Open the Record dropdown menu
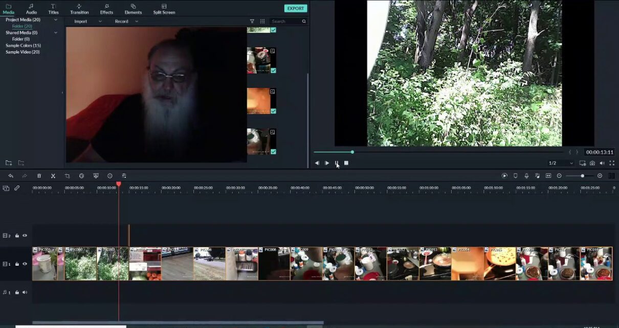The image size is (619, 328). [x=126, y=21]
